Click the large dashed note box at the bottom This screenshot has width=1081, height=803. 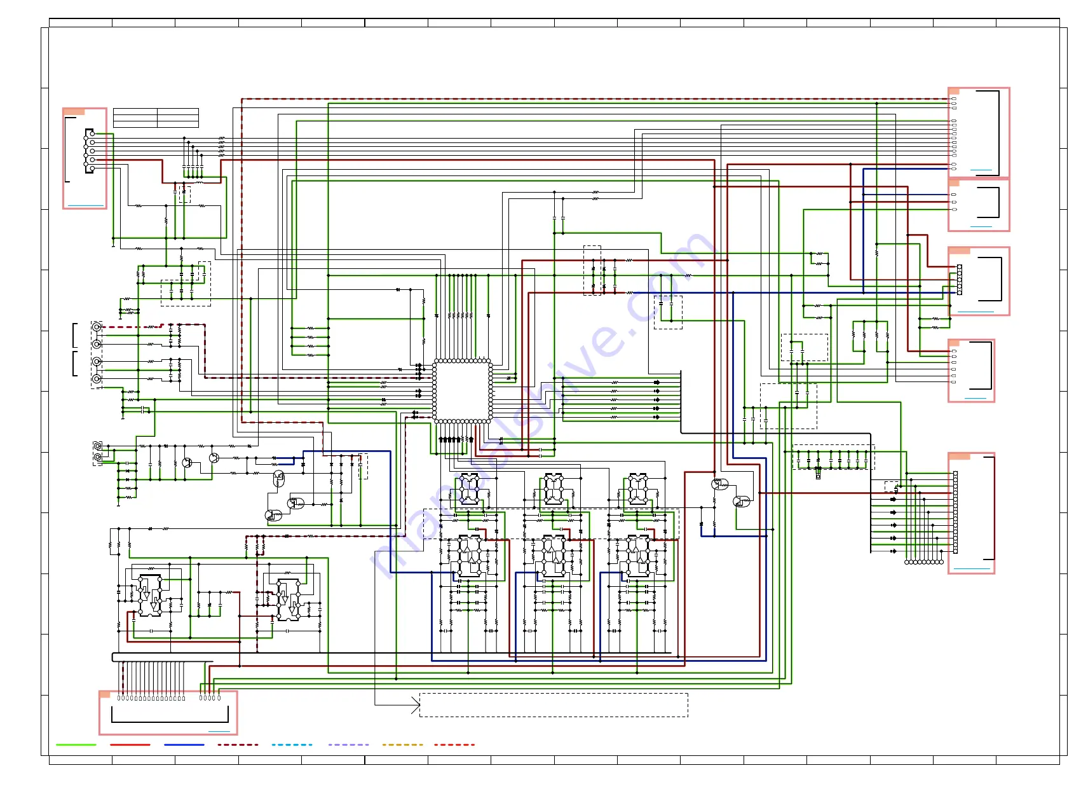point(554,705)
